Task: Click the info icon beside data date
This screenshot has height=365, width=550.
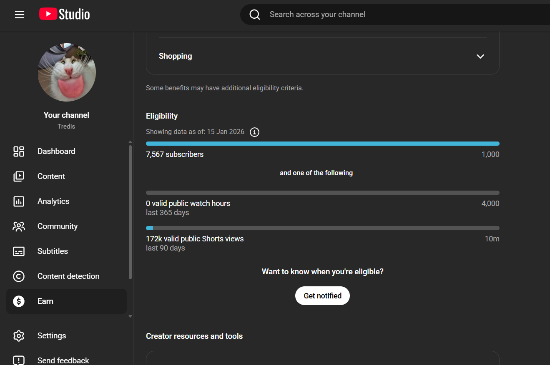Action: point(254,132)
